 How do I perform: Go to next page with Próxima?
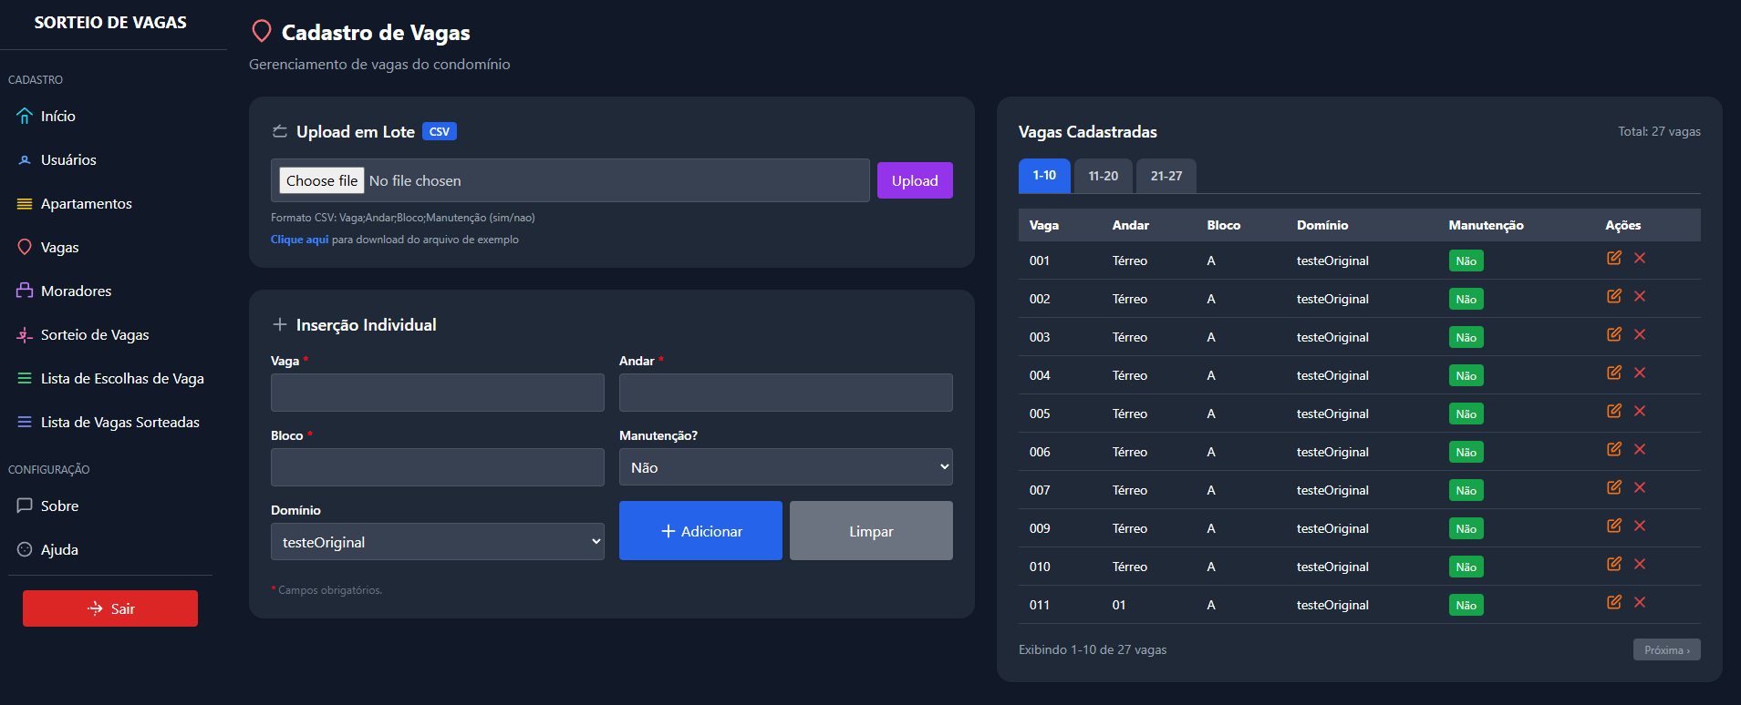point(1666,649)
